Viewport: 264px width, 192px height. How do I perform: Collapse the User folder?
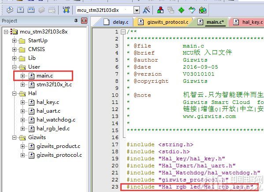click(x=14, y=67)
